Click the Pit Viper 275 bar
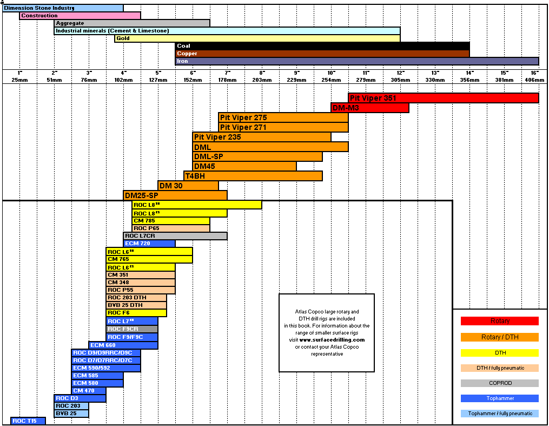 tap(283, 117)
